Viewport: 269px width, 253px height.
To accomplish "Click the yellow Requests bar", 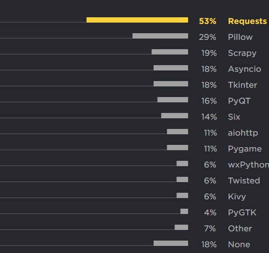I will 137,20.
